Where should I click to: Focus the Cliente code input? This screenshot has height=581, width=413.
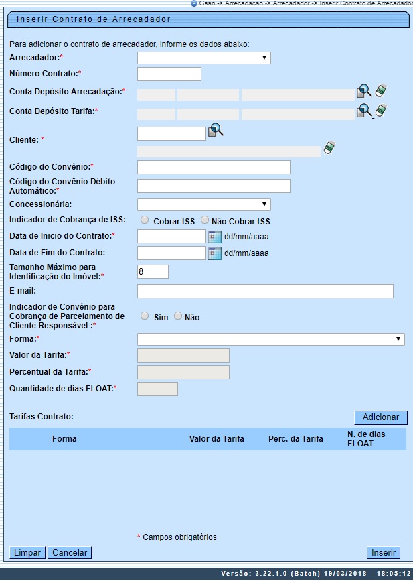[x=171, y=133]
